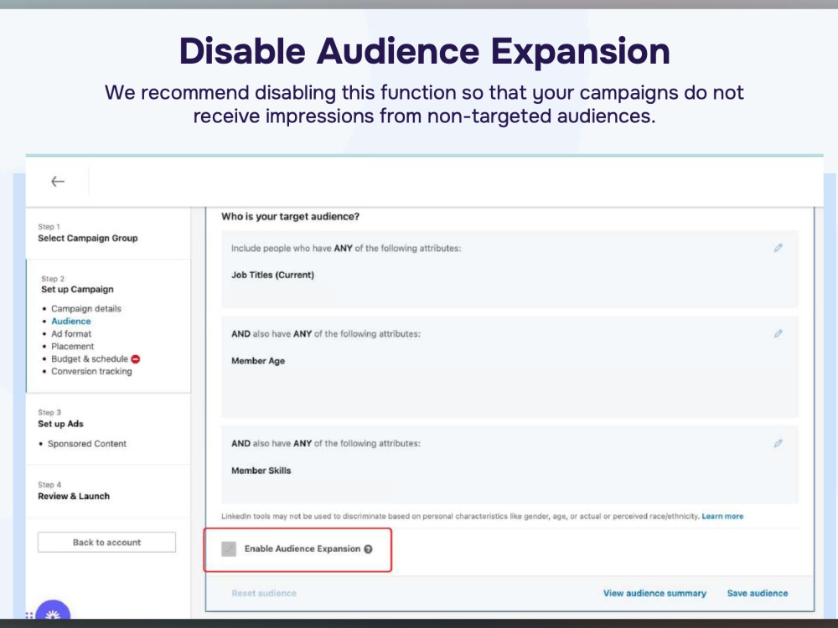Click the Learn more link
Screen dimensions: 838x628
tap(722, 517)
